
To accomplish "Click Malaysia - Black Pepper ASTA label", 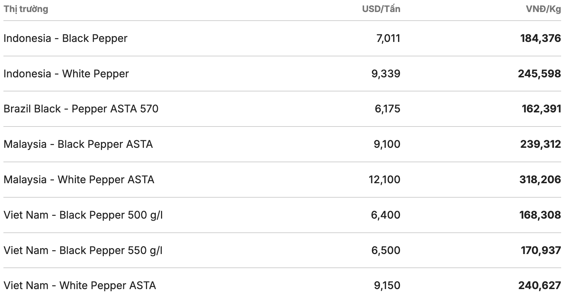I will coord(78,144).
